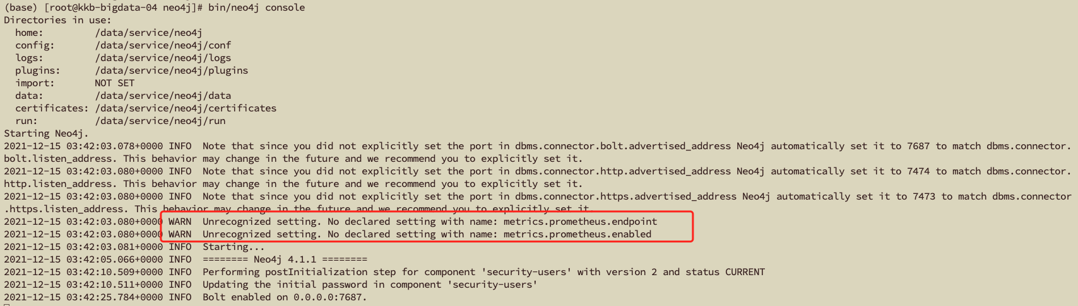Click the plugins path /data/service/neo4j/plugins
The width and height of the screenshot is (1078, 306).
(x=172, y=71)
